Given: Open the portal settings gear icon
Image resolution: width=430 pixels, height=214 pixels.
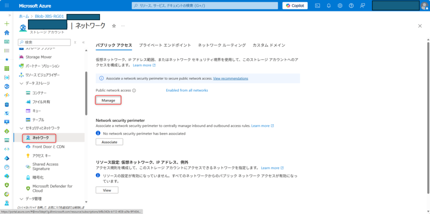Looking at the screenshot, I should coord(339,5).
